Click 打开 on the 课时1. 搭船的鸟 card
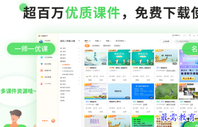The image size is (198, 127). tap(148, 80)
